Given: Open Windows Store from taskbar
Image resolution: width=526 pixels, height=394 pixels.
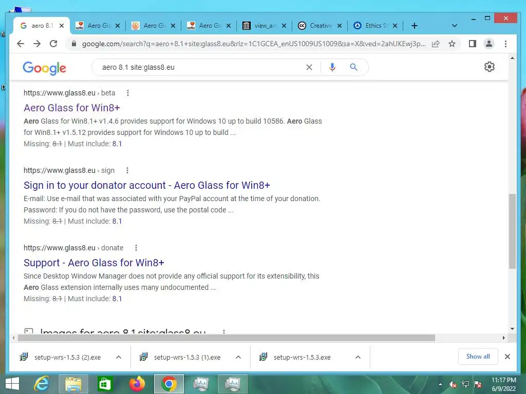Looking at the screenshot, I should pyautogui.click(x=104, y=384).
